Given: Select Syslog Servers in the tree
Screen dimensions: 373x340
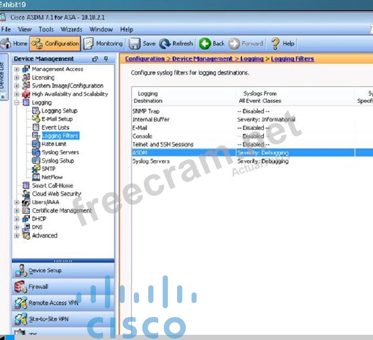Looking at the screenshot, I should [60, 152].
